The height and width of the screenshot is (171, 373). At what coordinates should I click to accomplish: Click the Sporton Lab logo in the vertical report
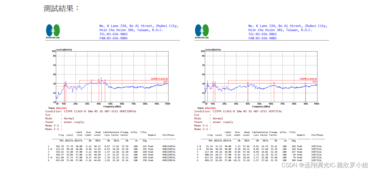click(202, 31)
